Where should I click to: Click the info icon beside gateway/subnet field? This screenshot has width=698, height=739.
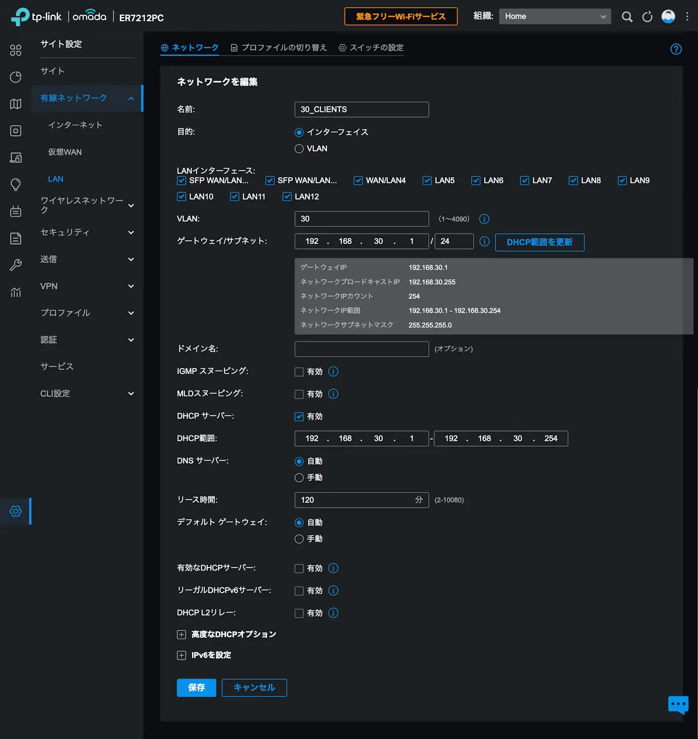tap(484, 241)
